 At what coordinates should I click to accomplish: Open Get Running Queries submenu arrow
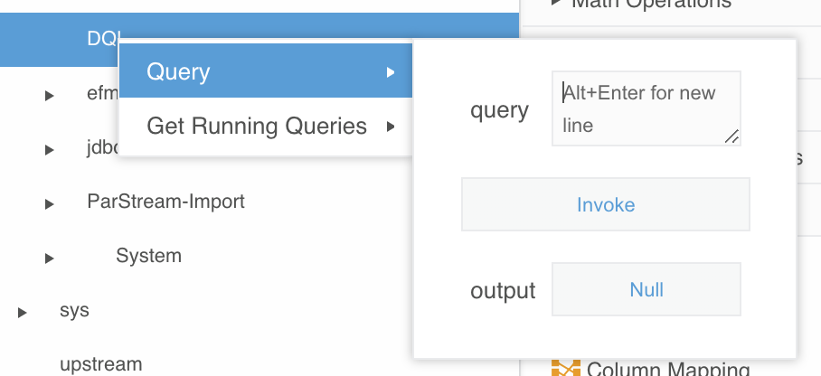(x=390, y=126)
